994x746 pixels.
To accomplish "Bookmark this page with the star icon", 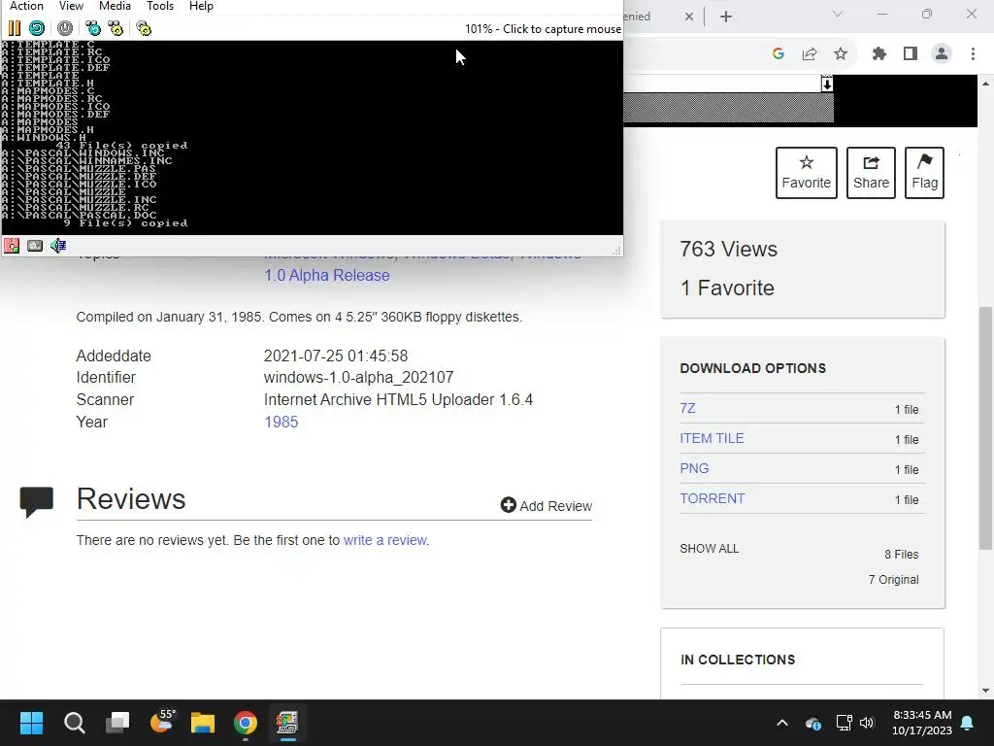I will [841, 54].
